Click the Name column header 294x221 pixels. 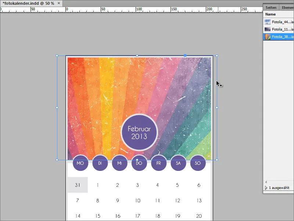coord(270,14)
